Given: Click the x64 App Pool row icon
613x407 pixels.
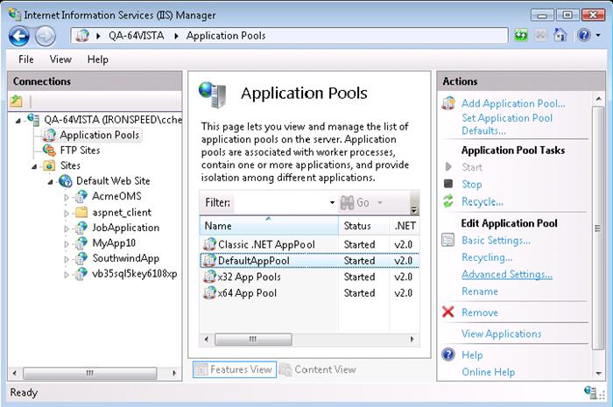Looking at the screenshot, I should pos(209,293).
